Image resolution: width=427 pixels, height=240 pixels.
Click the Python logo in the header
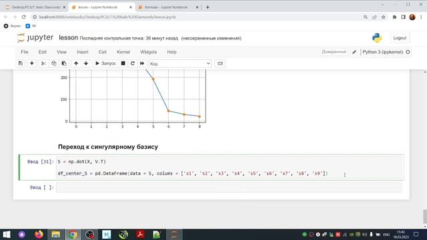pos(377,38)
